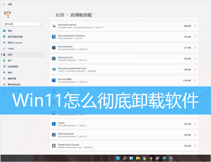The height and width of the screenshot is (162, 211).
Task: Launch Chrome from the taskbar
Action: click(151, 158)
